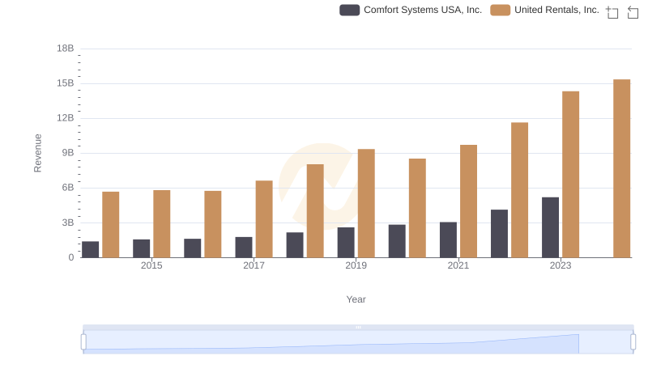Toggle United Rentals, Inc. legend label
The image size is (648, 373).
[556, 10]
